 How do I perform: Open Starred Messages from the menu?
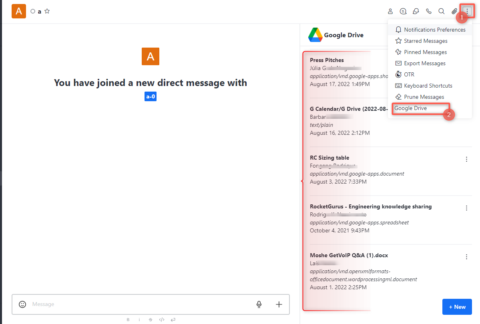click(x=430, y=41)
